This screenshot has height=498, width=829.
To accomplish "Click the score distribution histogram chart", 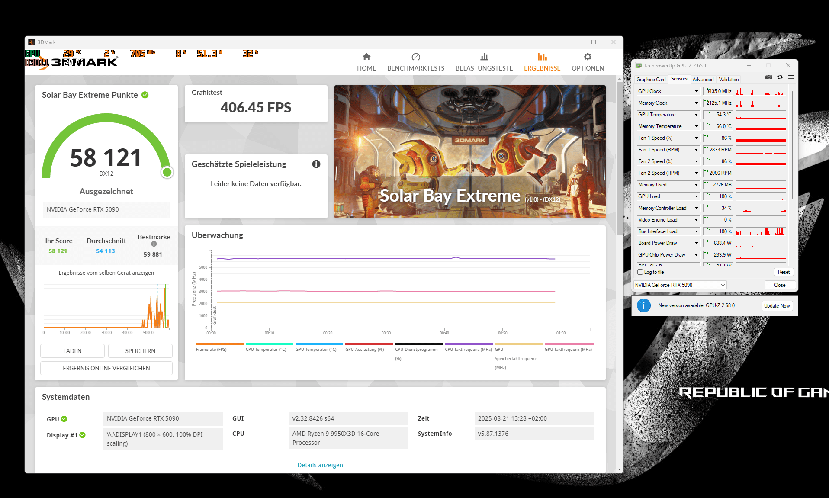I will click(x=106, y=306).
